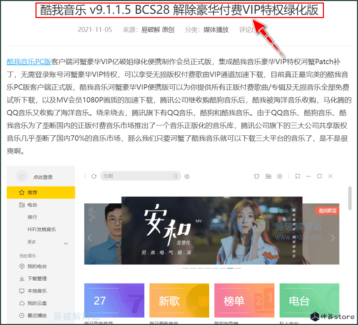Click the left banner with man in glasses
The image size is (358, 325).
point(103,234)
